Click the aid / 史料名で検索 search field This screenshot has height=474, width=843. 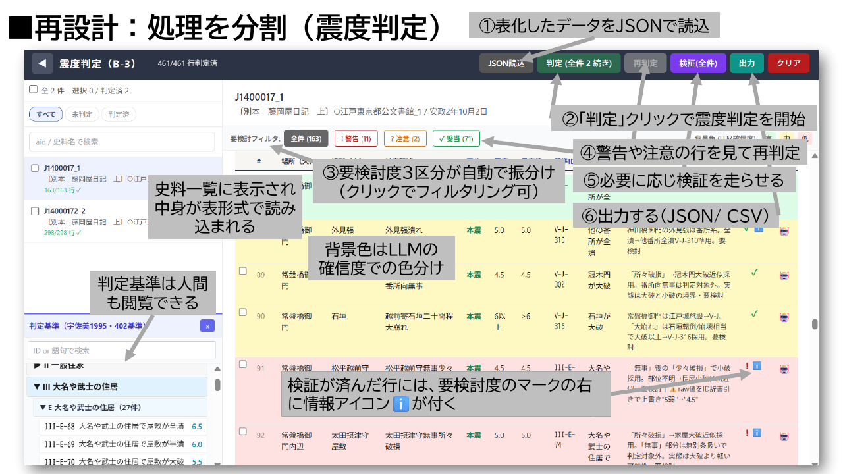(x=122, y=142)
